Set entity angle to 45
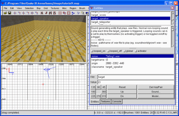Screen dimensions: 179x116 click(x=104, y=87)
